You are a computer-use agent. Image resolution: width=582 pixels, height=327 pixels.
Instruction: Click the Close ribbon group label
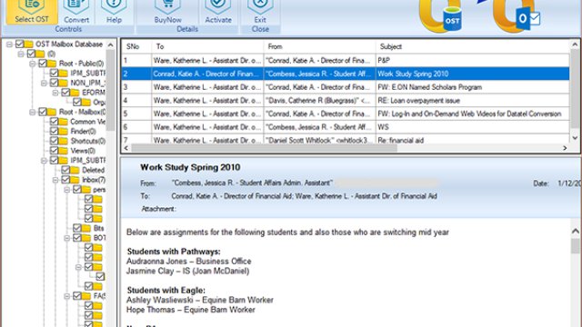point(260,29)
